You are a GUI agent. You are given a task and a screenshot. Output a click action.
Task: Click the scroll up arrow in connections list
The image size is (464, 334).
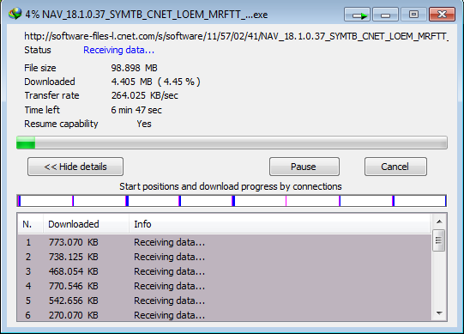click(439, 222)
